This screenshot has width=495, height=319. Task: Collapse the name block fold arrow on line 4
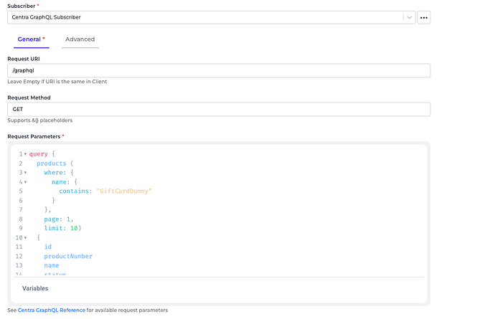(x=26, y=182)
